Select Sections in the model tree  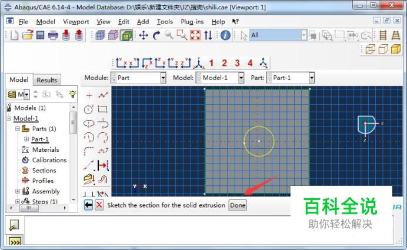click(44, 171)
